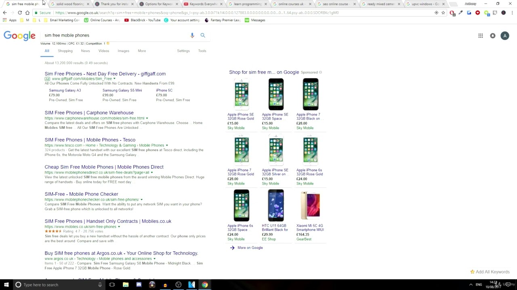The height and width of the screenshot is (290, 517).
Task: Switch to the Shopping tab
Action: 65,51
